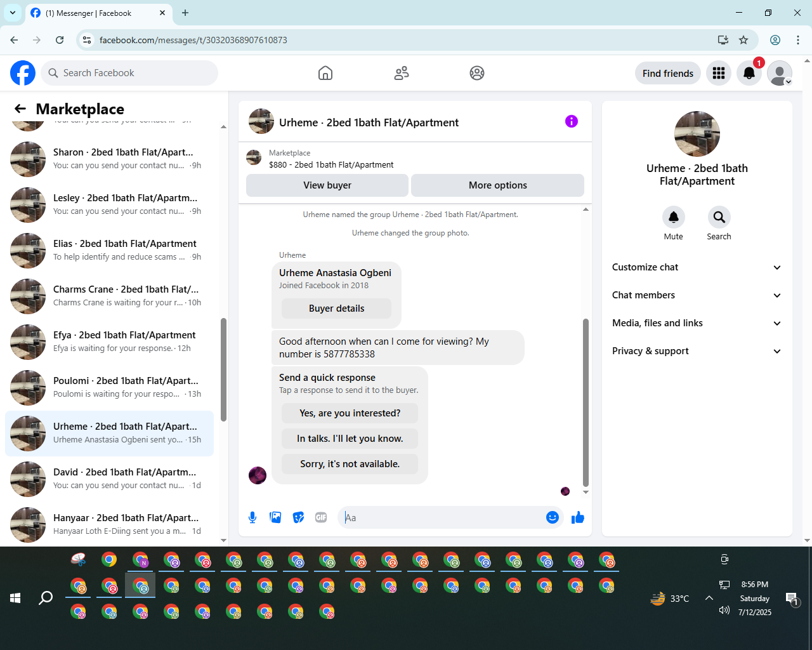The image size is (812, 650).
Task: Choose a sticker icon
Action: 298,517
